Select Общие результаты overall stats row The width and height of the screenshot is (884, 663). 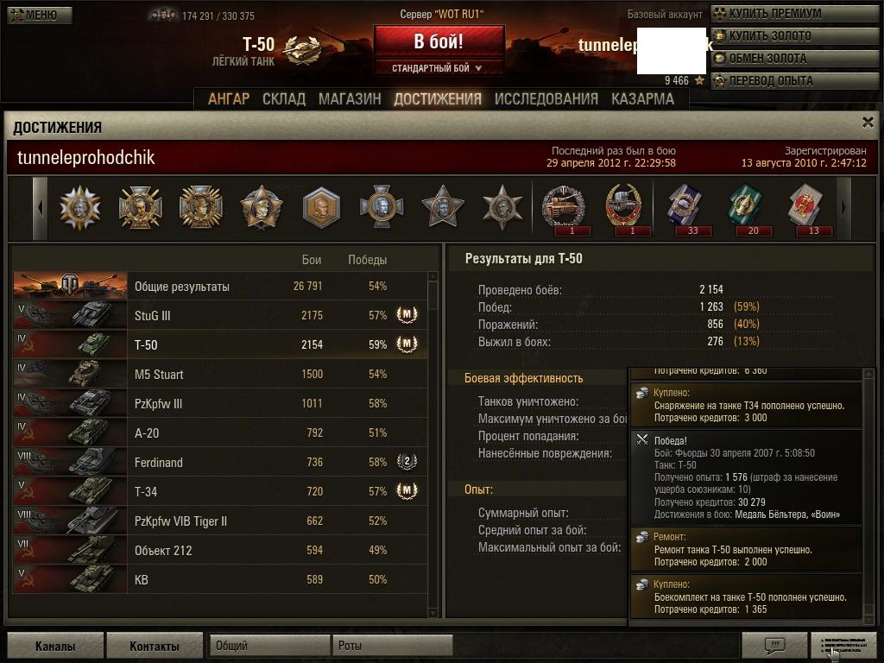tap(220, 286)
